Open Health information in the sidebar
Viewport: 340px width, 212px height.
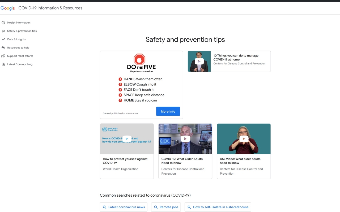tap(19, 23)
